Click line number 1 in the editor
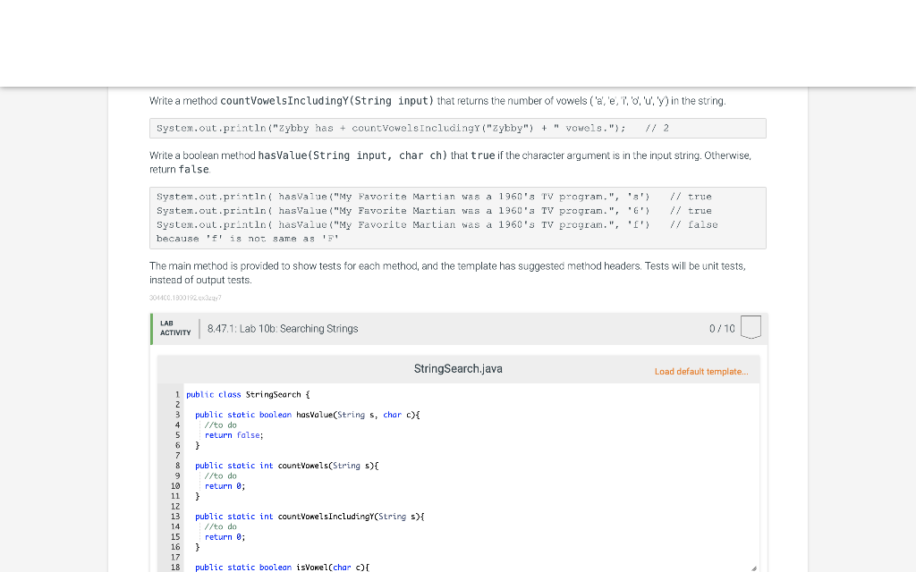This screenshot has width=916, height=572. [177, 394]
